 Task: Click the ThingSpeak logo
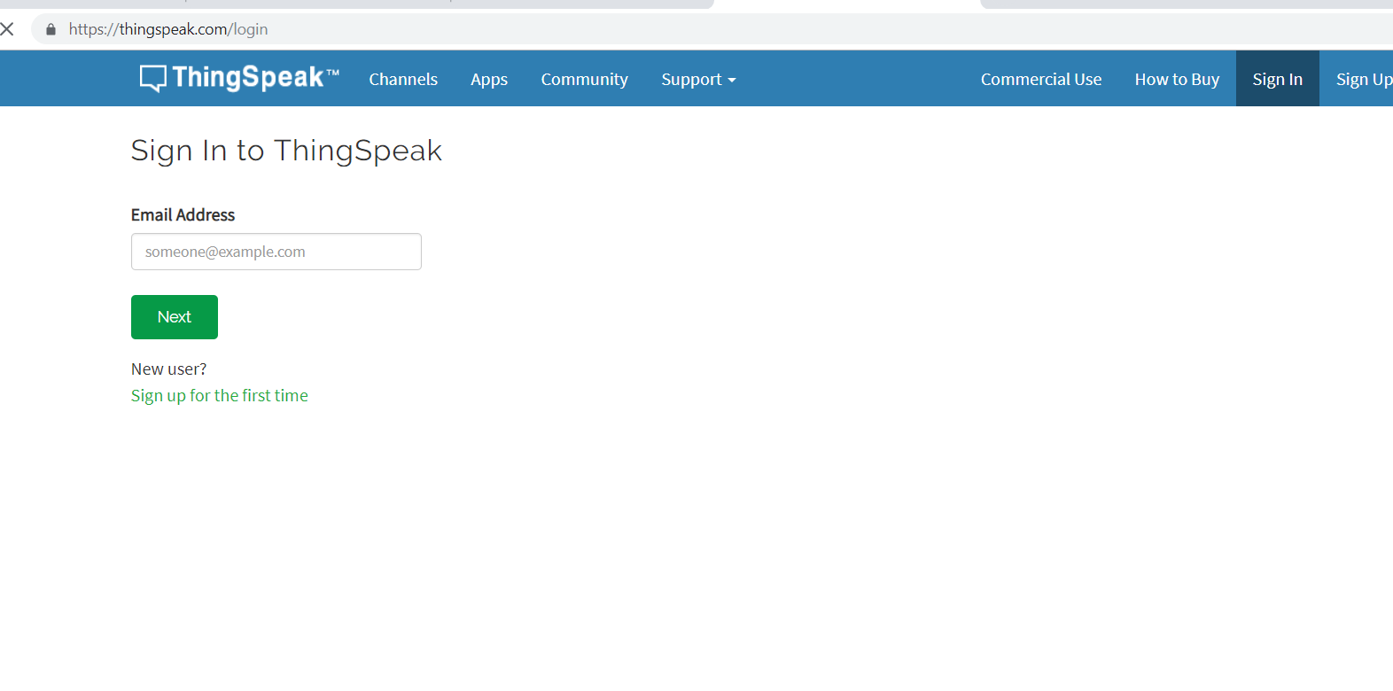pos(239,78)
